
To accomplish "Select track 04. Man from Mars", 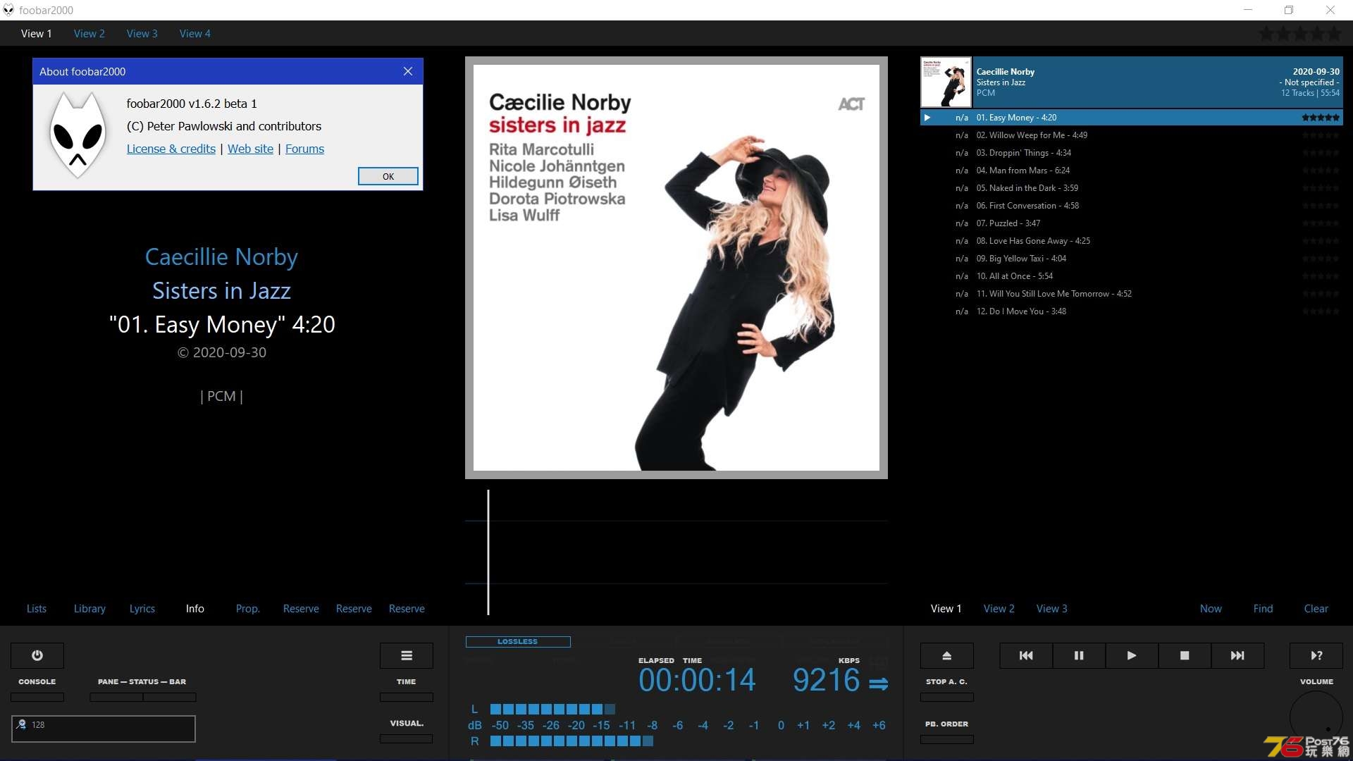I will (x=1132, y=171).
